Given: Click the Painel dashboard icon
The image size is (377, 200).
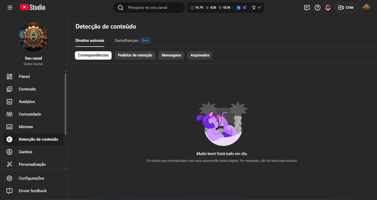Looking at the screenshot, I should point(9,77).
